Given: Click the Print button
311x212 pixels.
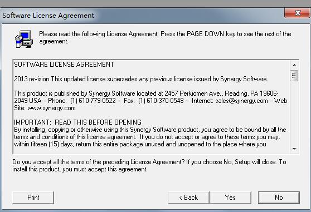Looking at the screenshot, I should pyautogui.click(x=33, y=198).
